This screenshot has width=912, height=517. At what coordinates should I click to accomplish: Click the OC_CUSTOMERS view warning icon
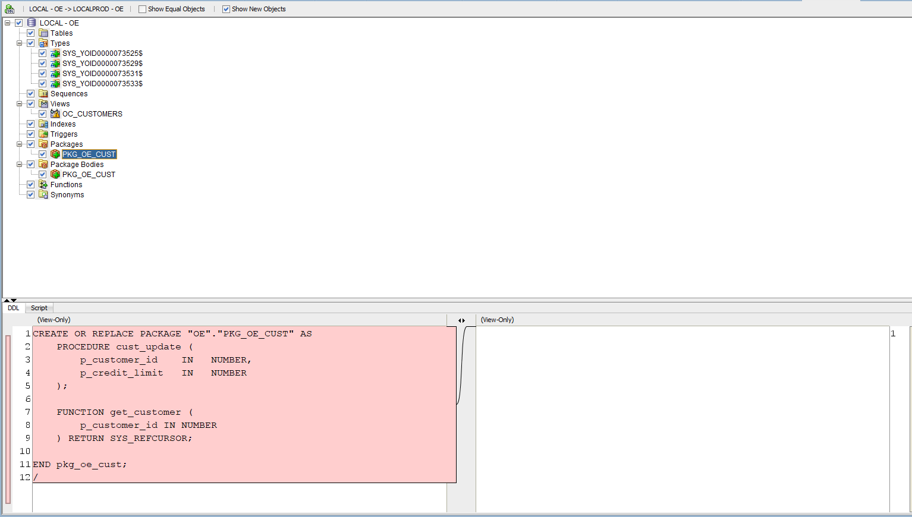click(55, 114)
